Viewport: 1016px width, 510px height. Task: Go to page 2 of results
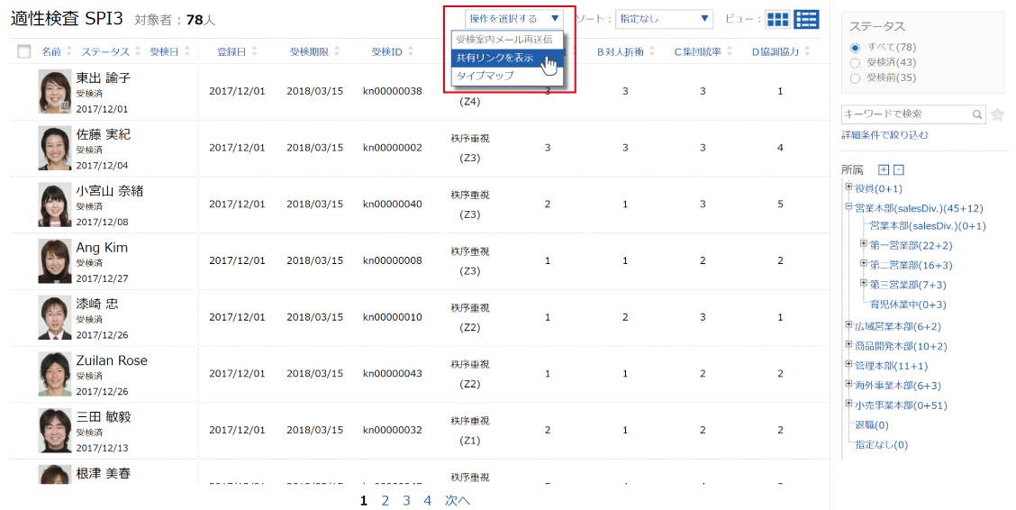coord(385,500)
